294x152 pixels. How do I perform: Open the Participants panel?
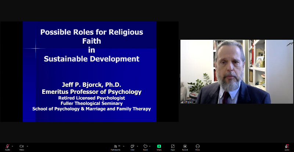coord(115,147)
